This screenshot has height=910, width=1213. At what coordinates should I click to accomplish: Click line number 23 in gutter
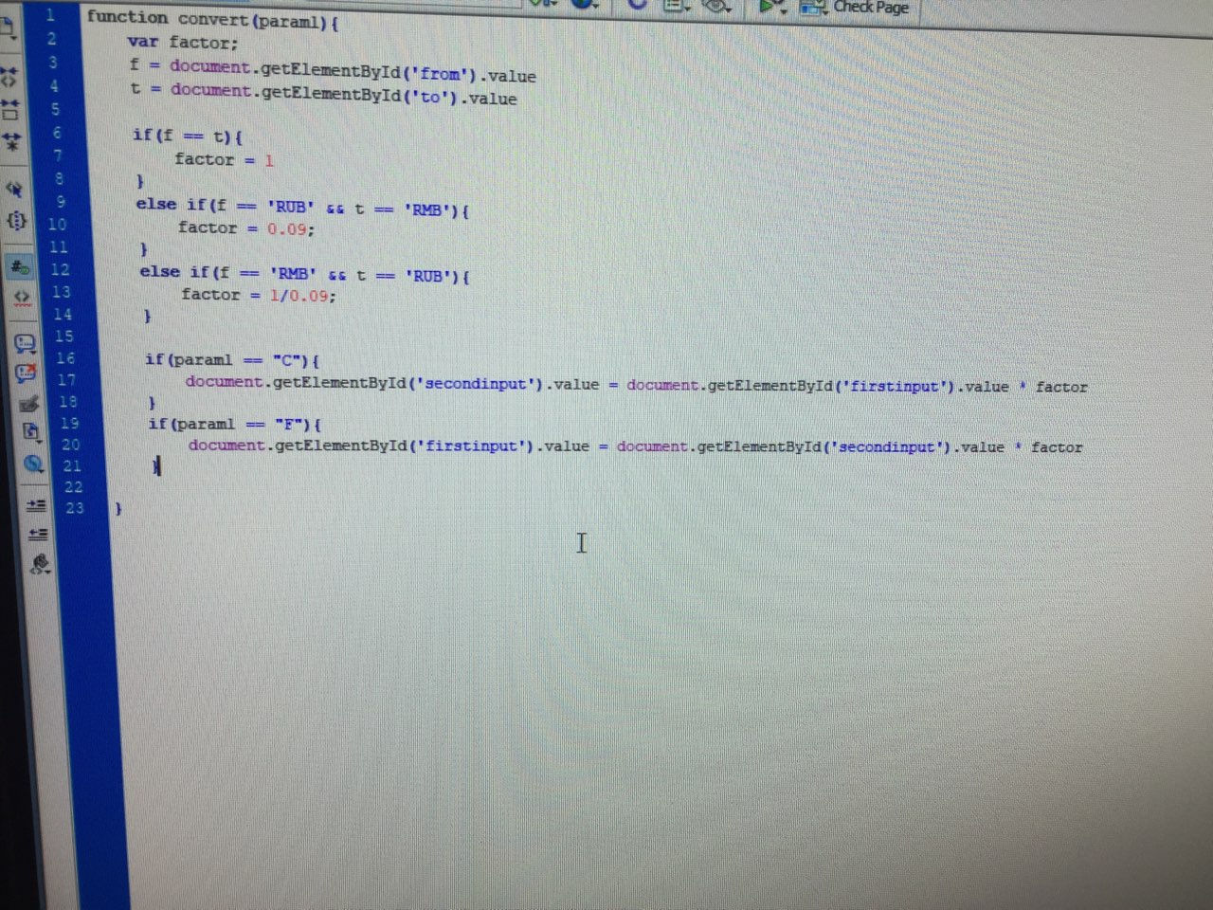click(x=75, y=508)
